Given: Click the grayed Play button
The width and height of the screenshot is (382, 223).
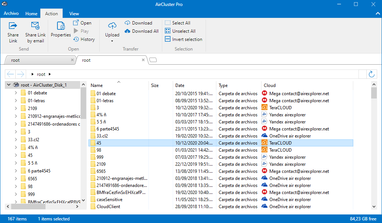Looking at the screenshot, I should [81, 31].
